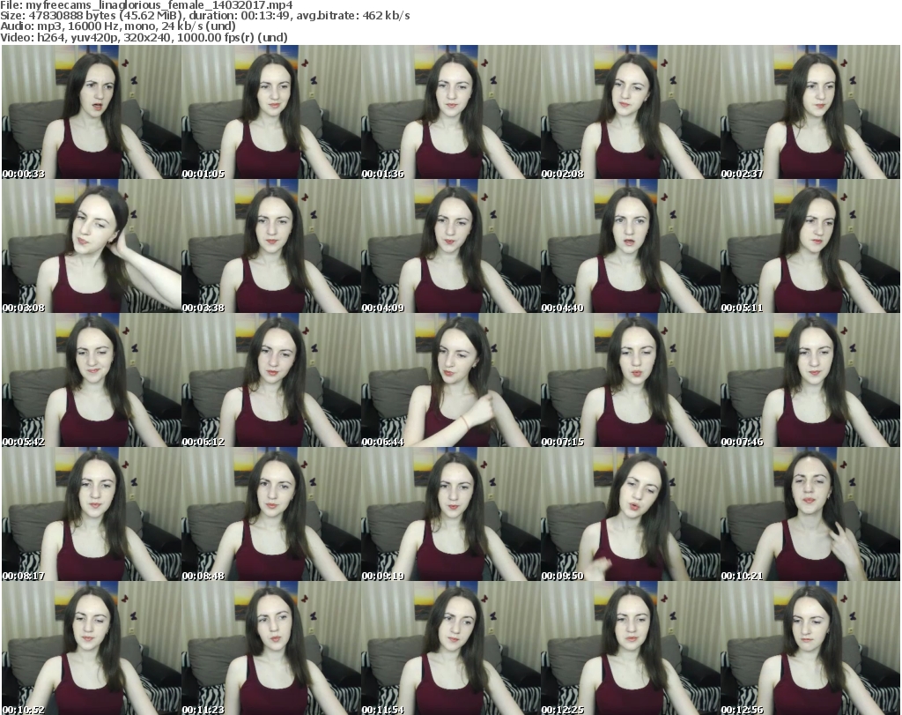Choose the 00:11:23 preview frame

click(x=271, y=648)
